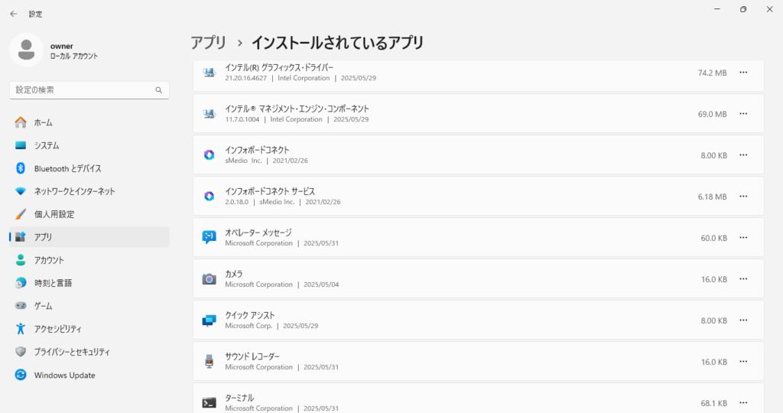This screenshot has height=413, width=783.
Task: Open 時刻と言語 settings
Action: click(89, 283)
